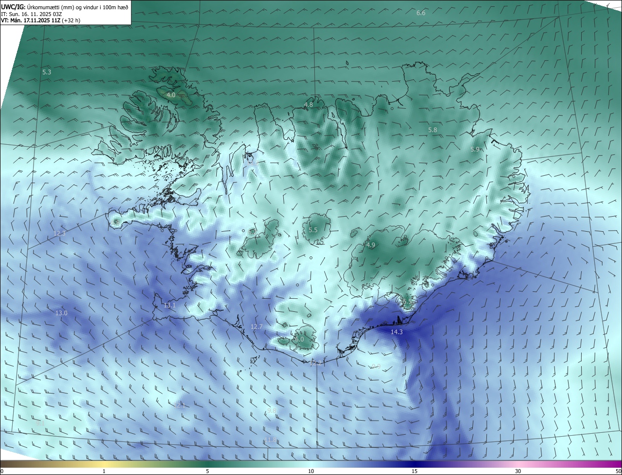
Task: Click the colorbar tick label '30'
Action: coord(518,472)
